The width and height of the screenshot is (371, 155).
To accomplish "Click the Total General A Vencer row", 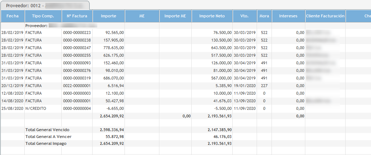I will click(48, 136).
